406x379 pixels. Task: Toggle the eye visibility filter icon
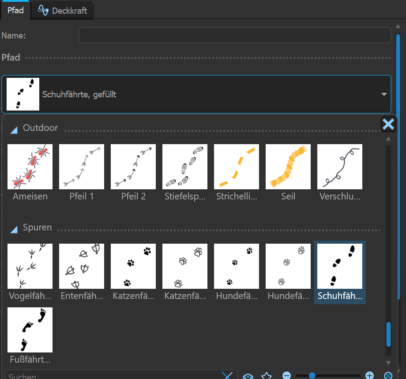(248, 376)
